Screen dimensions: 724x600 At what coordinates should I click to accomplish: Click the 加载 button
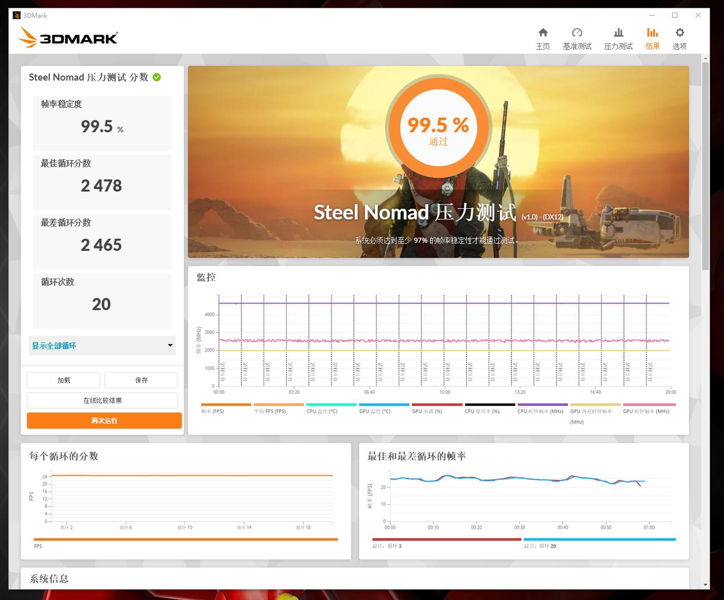[x=63, y=380]
